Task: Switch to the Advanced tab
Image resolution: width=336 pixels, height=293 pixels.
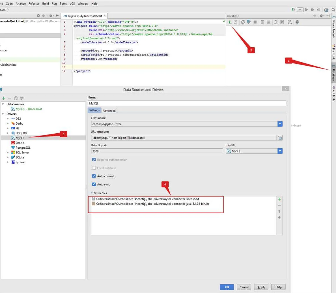Action: [x=109, y=110]
